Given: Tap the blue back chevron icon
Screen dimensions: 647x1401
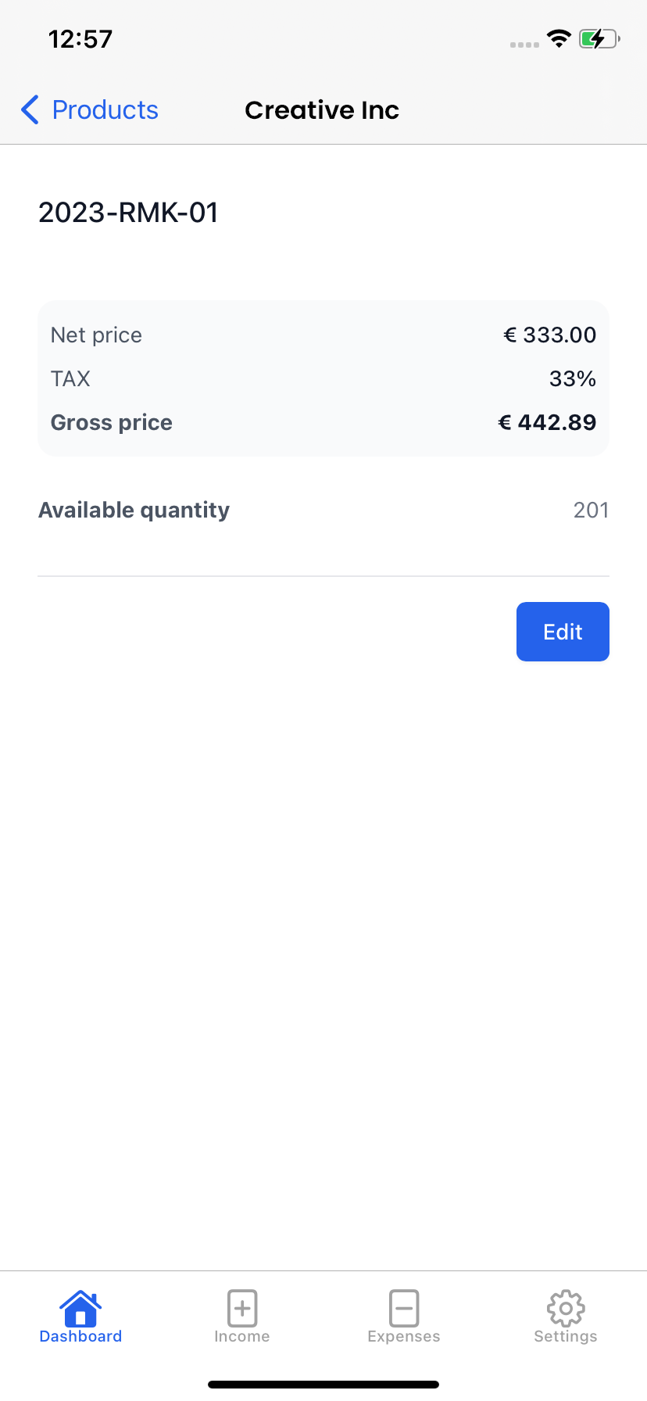Looking at the screenshot, I should pos(30,110).
